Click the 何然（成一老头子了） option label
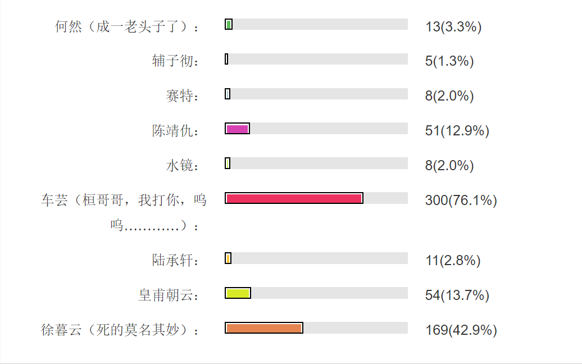Screen dimensions: 582x364 pyautogui.click(x=127, y=26)
